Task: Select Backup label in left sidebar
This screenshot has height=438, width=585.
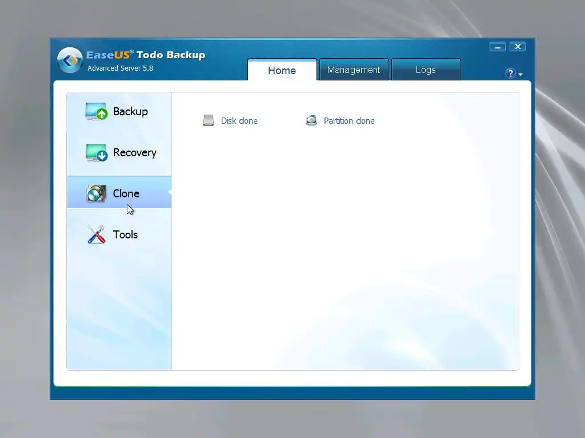Action: (131, 111)
